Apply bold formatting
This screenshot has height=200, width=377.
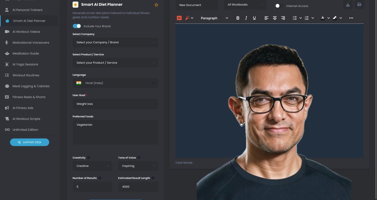[238, 18]
